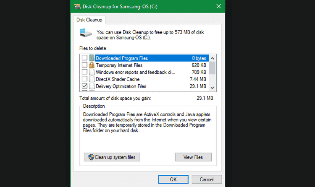The image size is (315, 187).
Task: Click the file list scroll down arrow
Action: pos(213,88)
